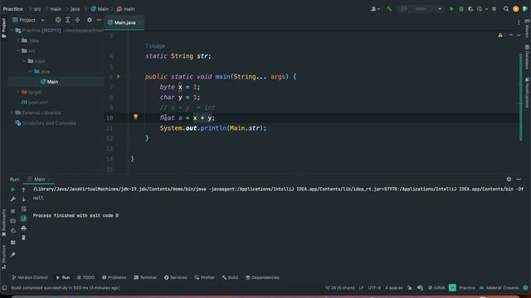Go to previous highlighted problem arrow
This screenshot has height=298, width=531.
tap(511, 35)
